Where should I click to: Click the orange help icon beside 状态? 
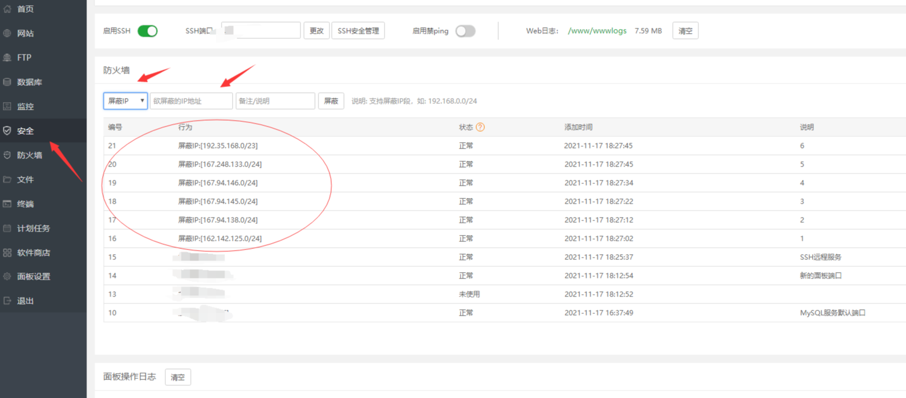480,127
